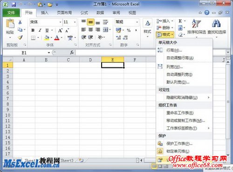Choose 锁定单元格(L) menu item
The width and height of the screenshot is (233, 172).
(x=185, y=151)
